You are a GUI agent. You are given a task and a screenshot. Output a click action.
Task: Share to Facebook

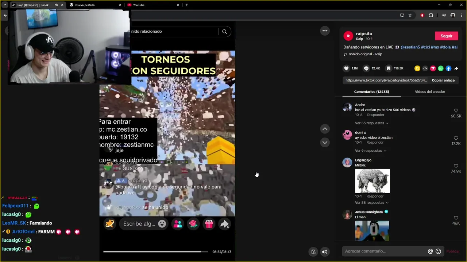[448, 68]
